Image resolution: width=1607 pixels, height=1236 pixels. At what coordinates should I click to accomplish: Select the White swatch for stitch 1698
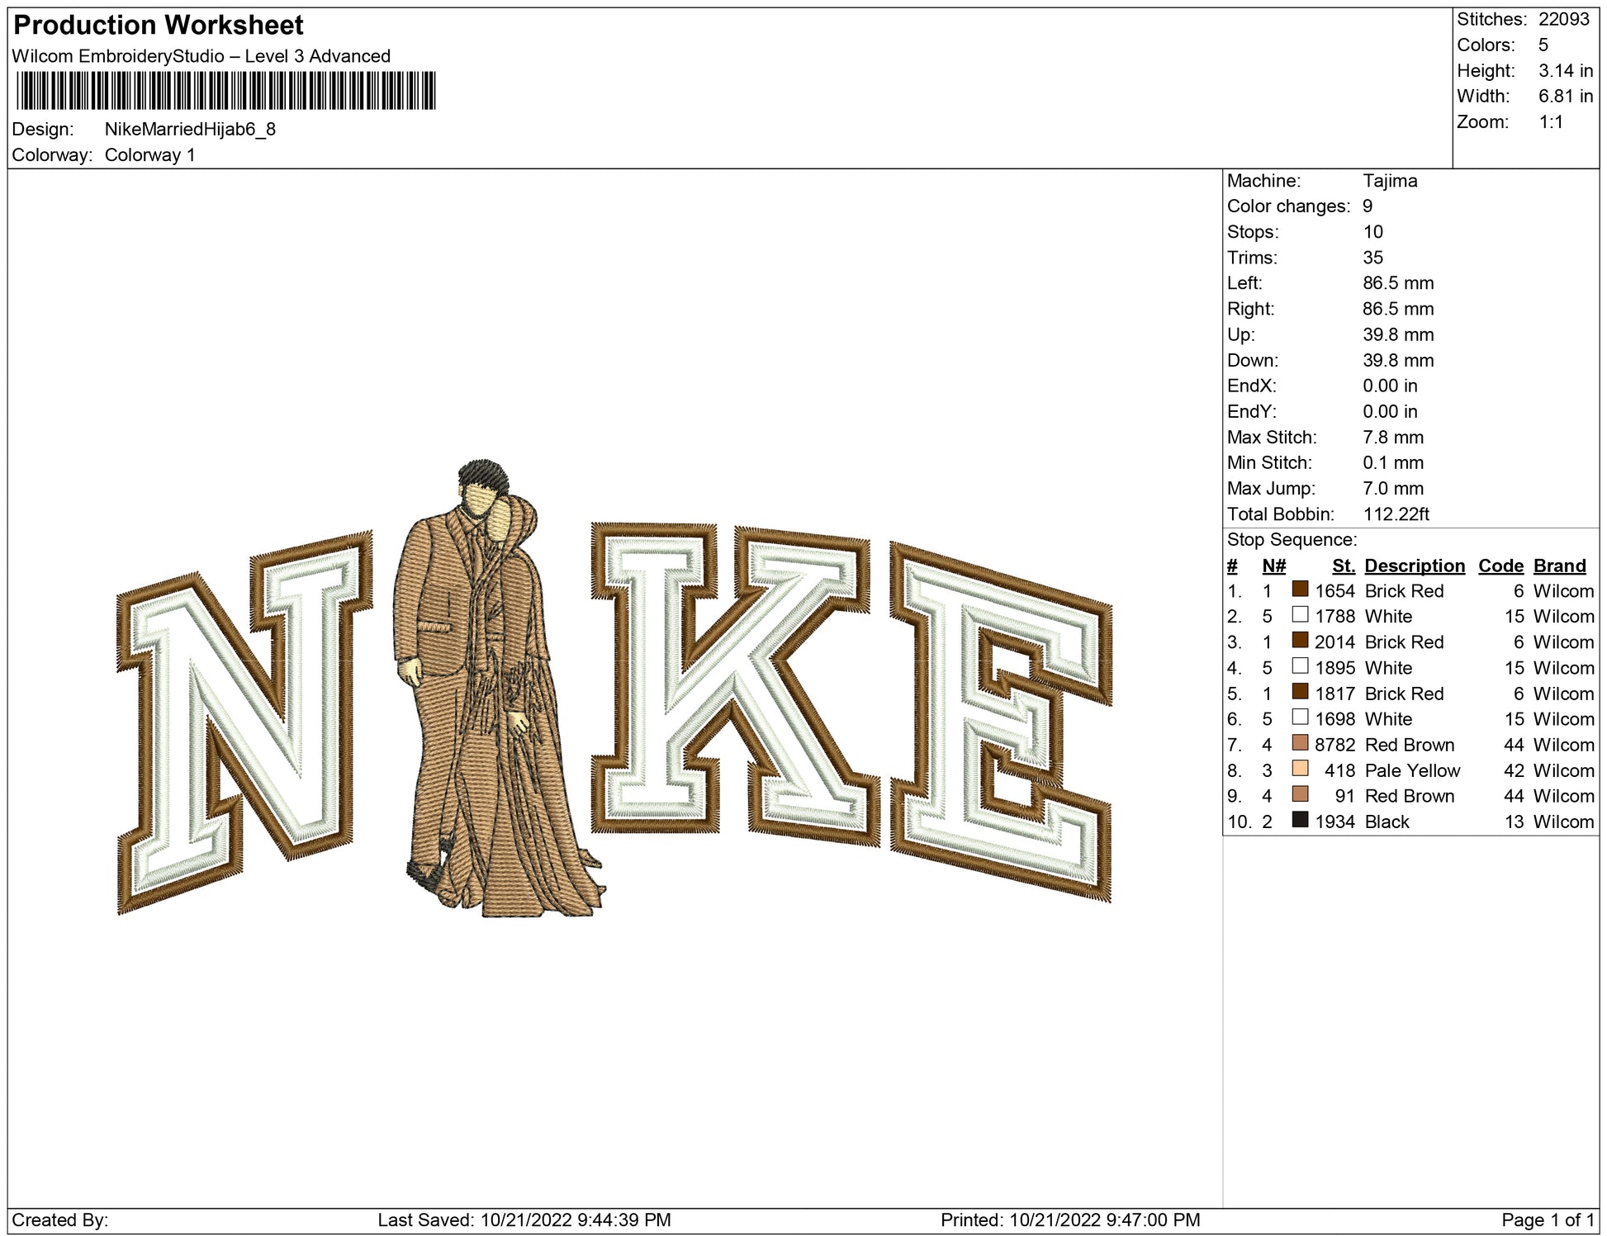[x=1300, y=717]
